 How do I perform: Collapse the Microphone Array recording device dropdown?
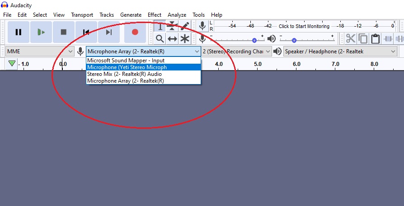144,51
